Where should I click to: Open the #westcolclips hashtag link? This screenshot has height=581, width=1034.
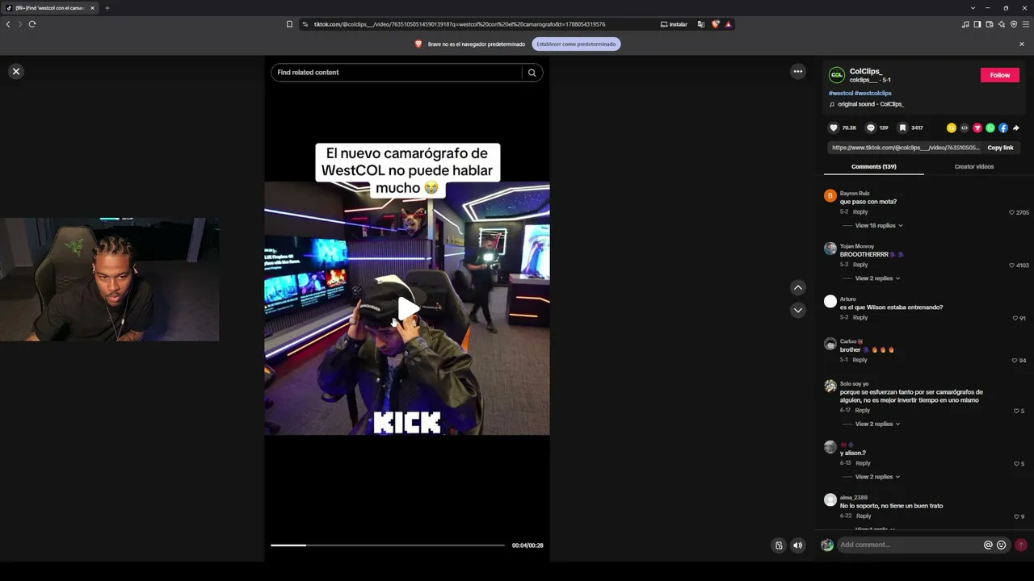[873, 94]
